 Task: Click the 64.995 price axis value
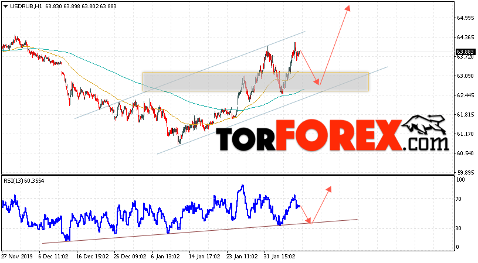[x=465, y=18]
